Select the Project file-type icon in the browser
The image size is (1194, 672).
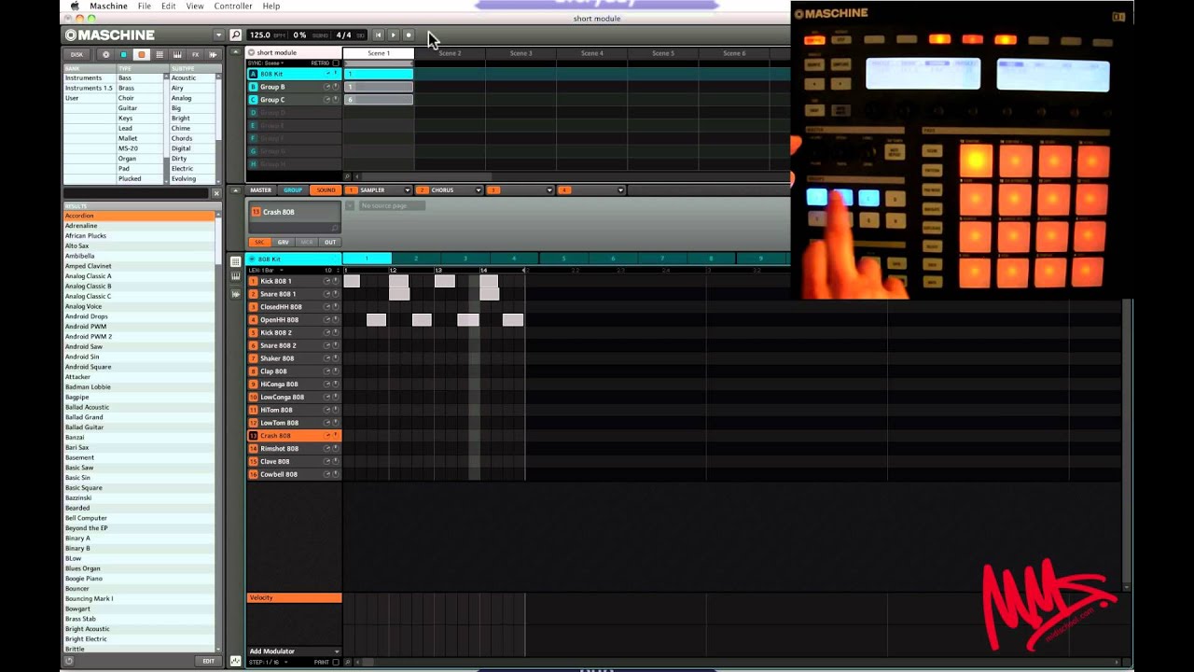pos(105,55)
